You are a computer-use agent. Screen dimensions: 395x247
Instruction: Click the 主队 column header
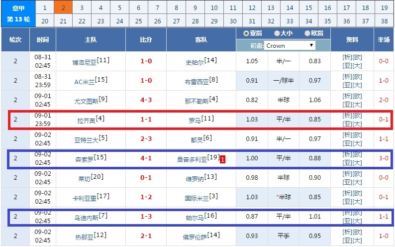(91, 39)
